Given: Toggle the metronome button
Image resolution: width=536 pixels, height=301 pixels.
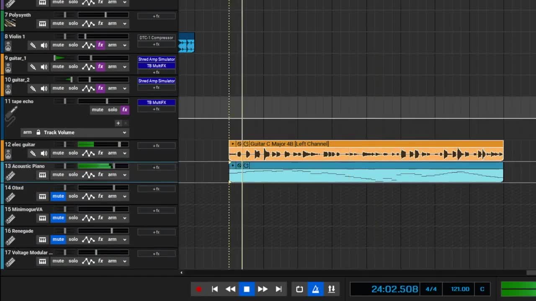Looking at the screenshot, I should (x=316, y=289).
